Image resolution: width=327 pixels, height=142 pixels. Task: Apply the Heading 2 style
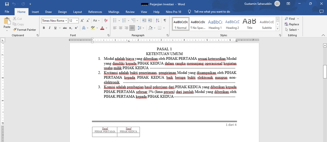point(232,24)
